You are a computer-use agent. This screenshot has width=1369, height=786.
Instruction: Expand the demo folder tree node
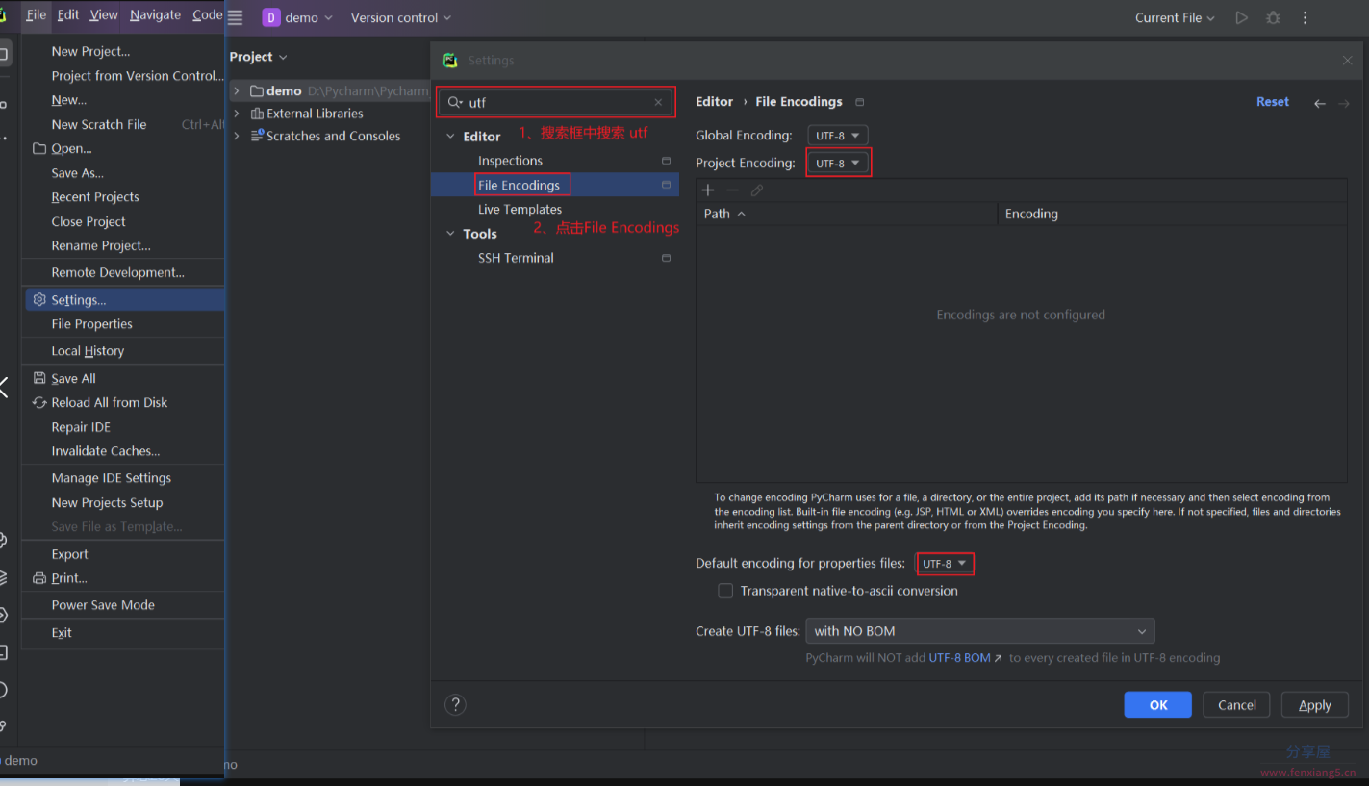(237, 90)
